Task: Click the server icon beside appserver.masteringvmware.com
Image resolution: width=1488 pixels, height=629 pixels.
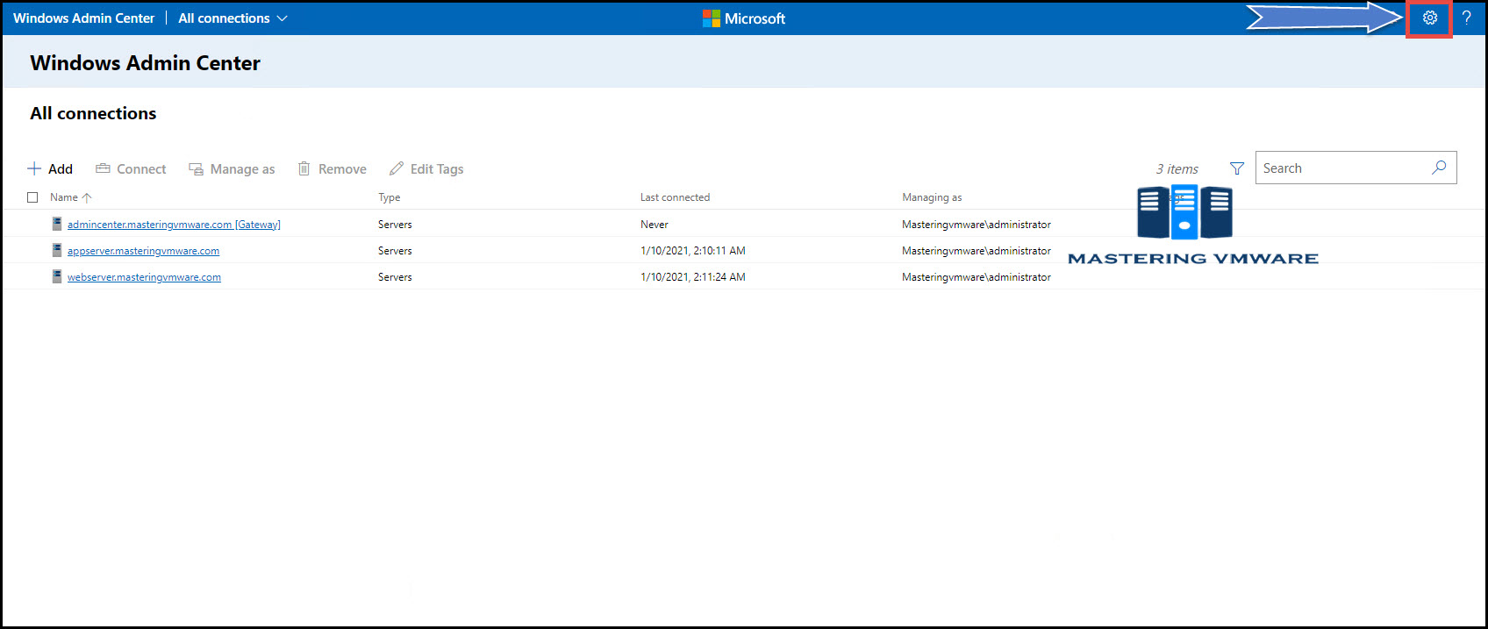Action: [57, 250]
